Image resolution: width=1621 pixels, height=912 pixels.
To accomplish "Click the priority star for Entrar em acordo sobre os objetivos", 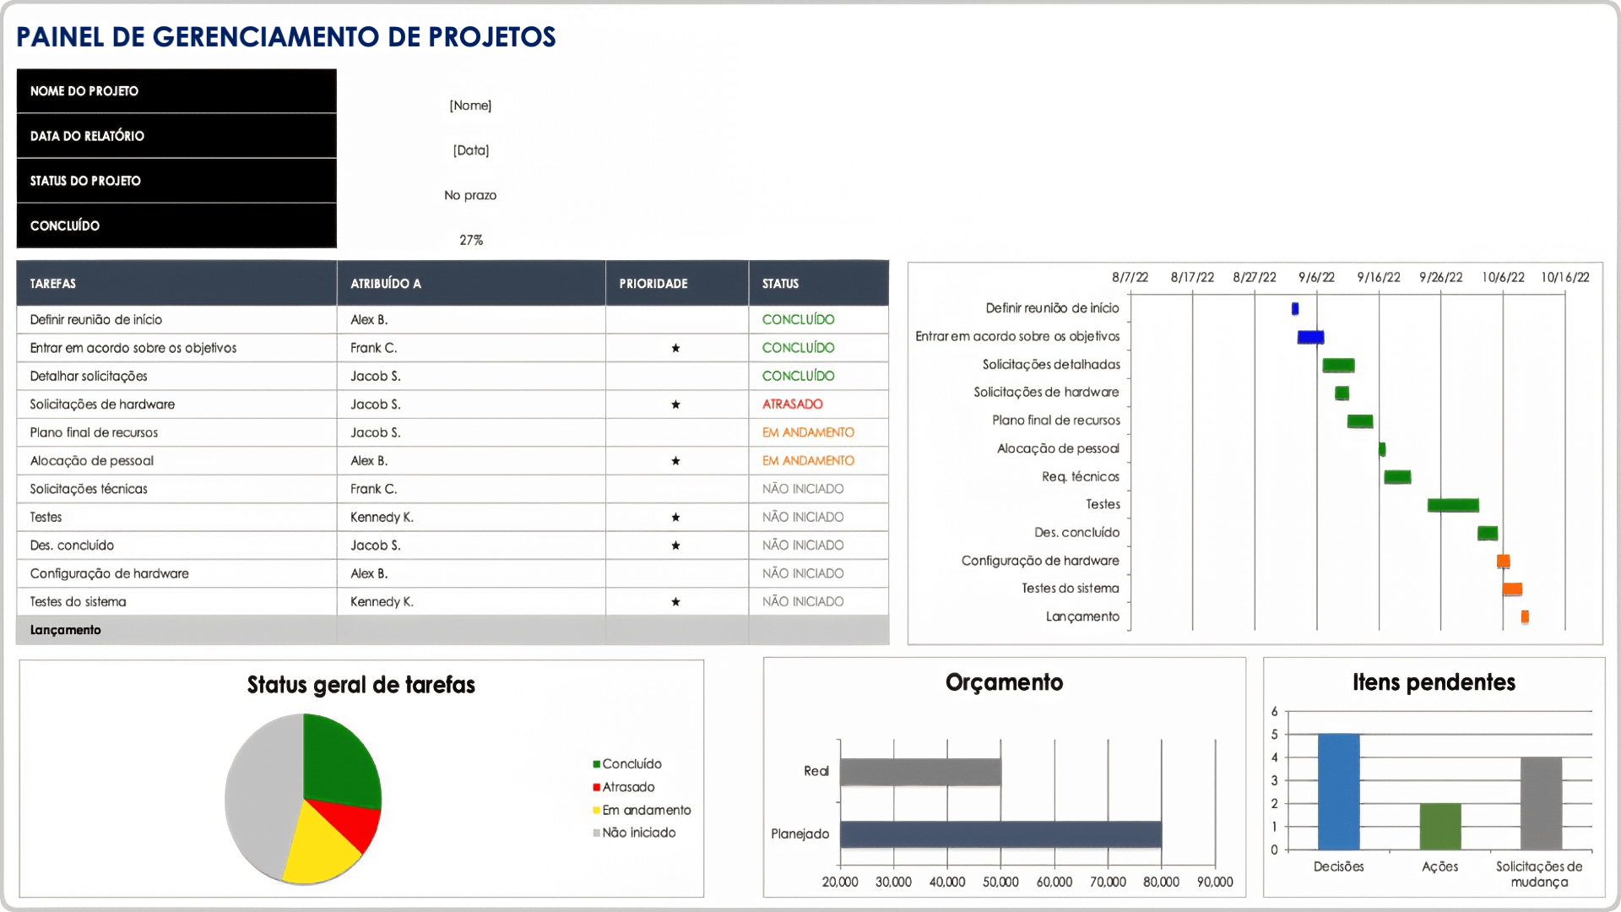I will coord(675,348).
